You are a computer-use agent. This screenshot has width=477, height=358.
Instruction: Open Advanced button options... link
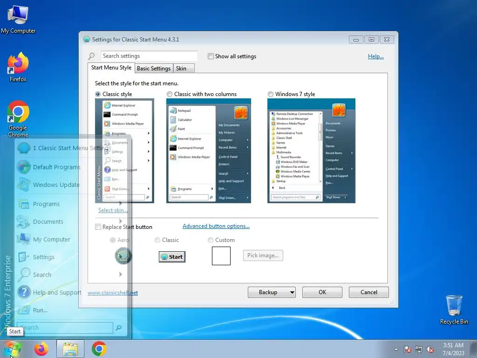[x=216, y=226]
